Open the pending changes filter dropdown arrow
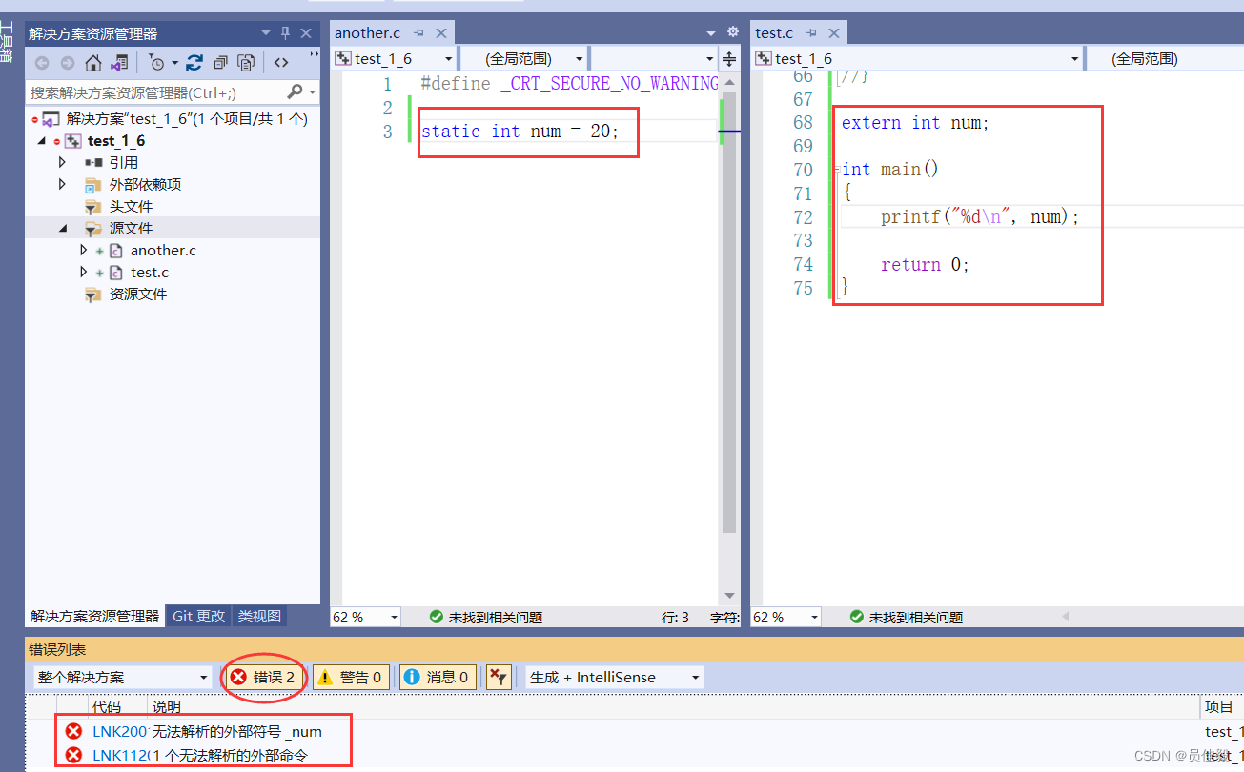 (x=174, y=63)
